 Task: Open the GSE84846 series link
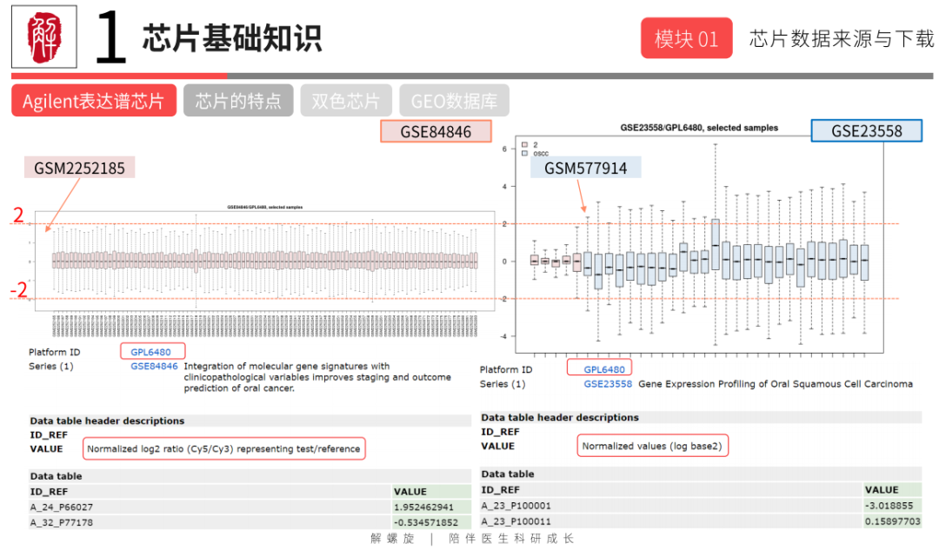click(154, 367)
